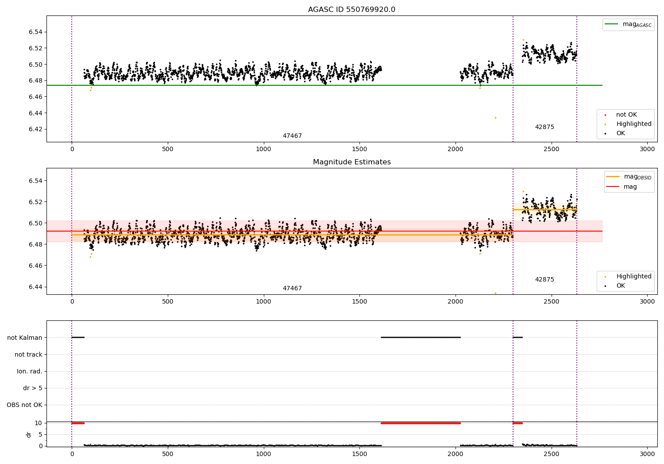Click the 6.44 y-tick label on middle plot
Image resolution: width=664 pixels, height=464 pixels.
tap(35, 287)
